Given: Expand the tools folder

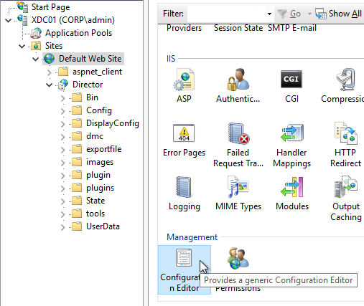Looking at the screenshot, I should pyautogui.click(x=62, y=214).
